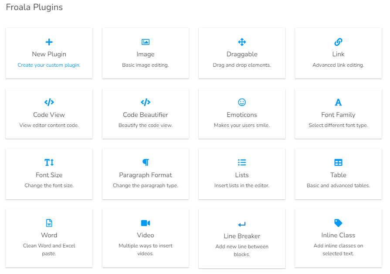Click the Font Family letter A icon
This screenshot has height=274, width=390.
tap(338, 102)
